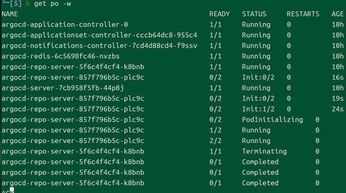Click the READY column header
The height and width of the screenshot is (193, 346).
(x=220, y=14)
